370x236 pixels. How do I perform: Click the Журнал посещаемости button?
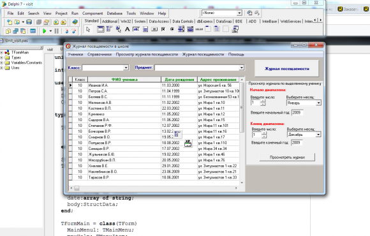click(286, 69)
